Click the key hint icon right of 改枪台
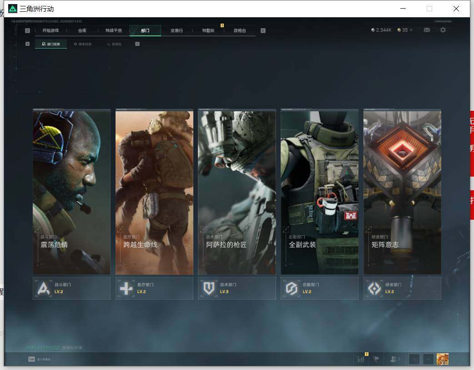Screen dimensions: 474x370 tap(263, 30)
